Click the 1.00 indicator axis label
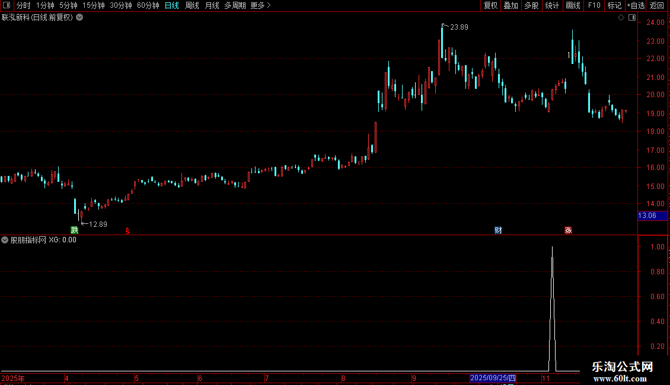Image resolution: width=670 pixels, height=385 pixels. 657,247
